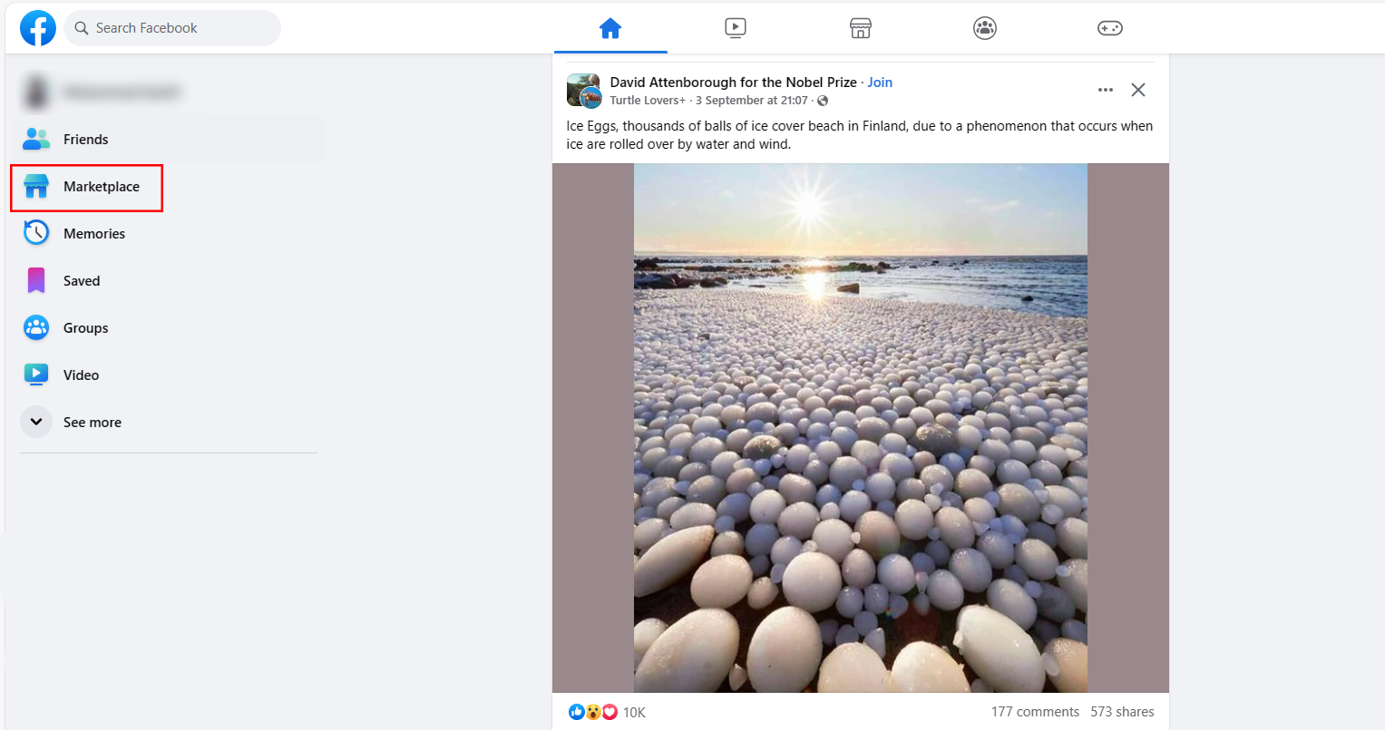This screenshot has height=730, width=1385.
Task: Open the Home feed tab
Action: [x=610, y=28]
